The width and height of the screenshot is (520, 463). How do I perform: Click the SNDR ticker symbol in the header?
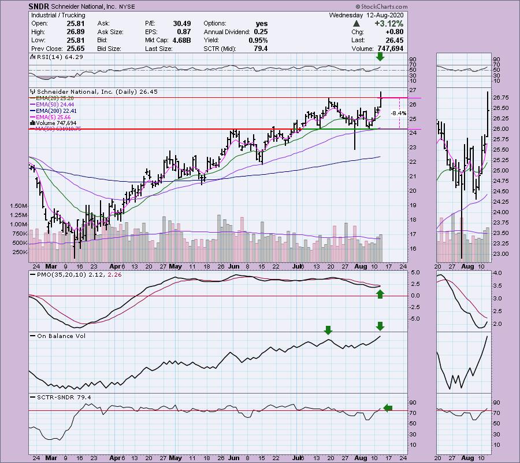(39, 6)
